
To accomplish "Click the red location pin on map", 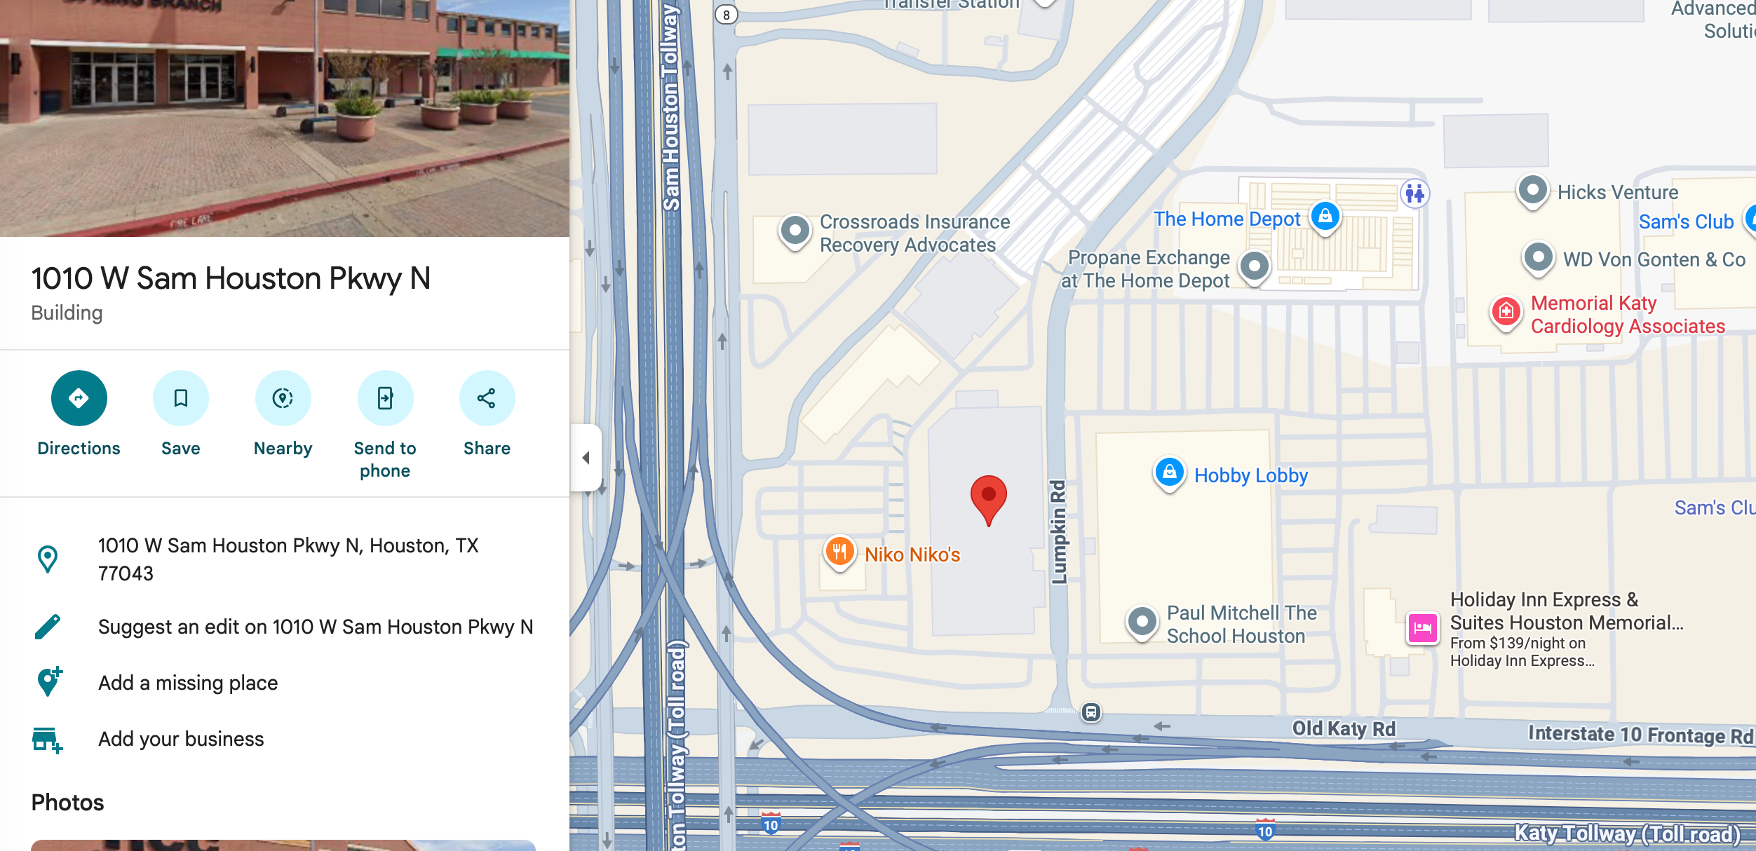I will (989, 499).
